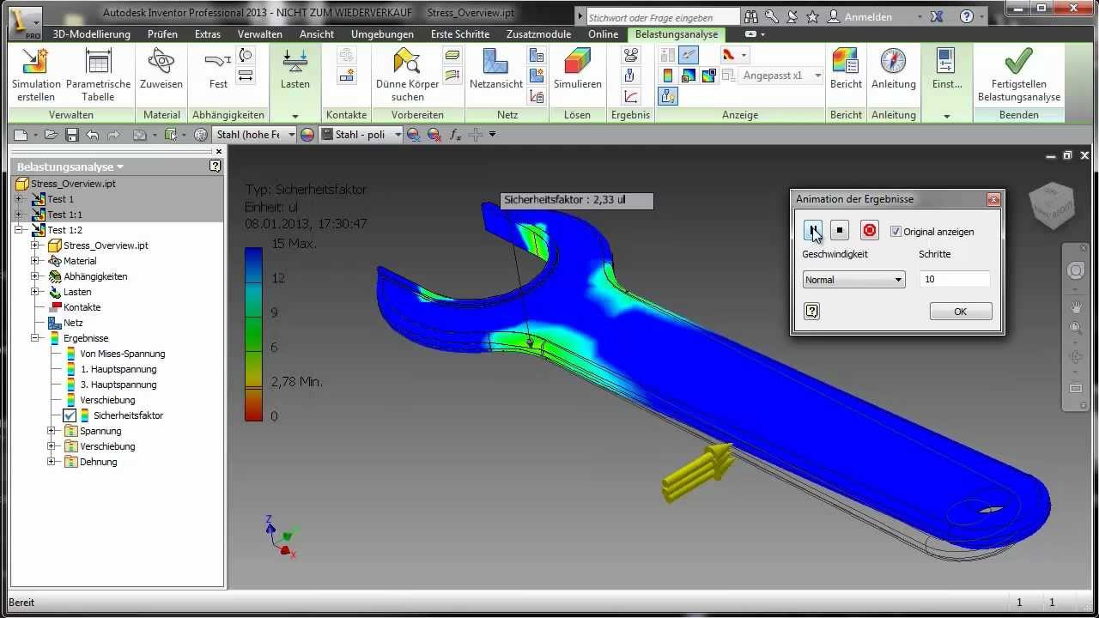Image resolution: width=1099 pixels, height=618 pixels.
Task: Click Fertigstellen Belastungsanalyse checkmark
Action: pos(1018,62)
